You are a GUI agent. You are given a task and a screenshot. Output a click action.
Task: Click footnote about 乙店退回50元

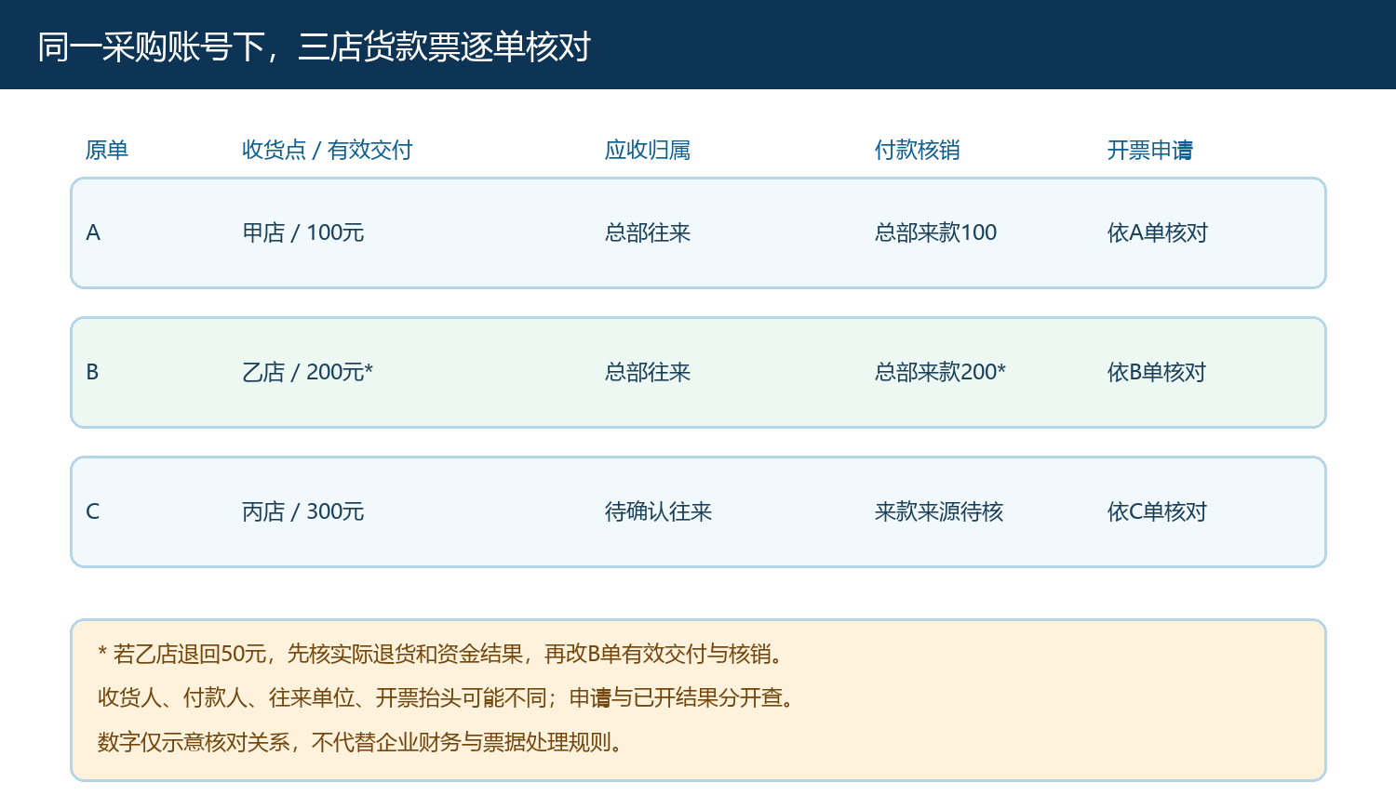tap(444, 654)
